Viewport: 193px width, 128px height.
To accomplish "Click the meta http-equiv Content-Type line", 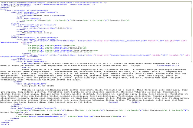I will 54,3.
